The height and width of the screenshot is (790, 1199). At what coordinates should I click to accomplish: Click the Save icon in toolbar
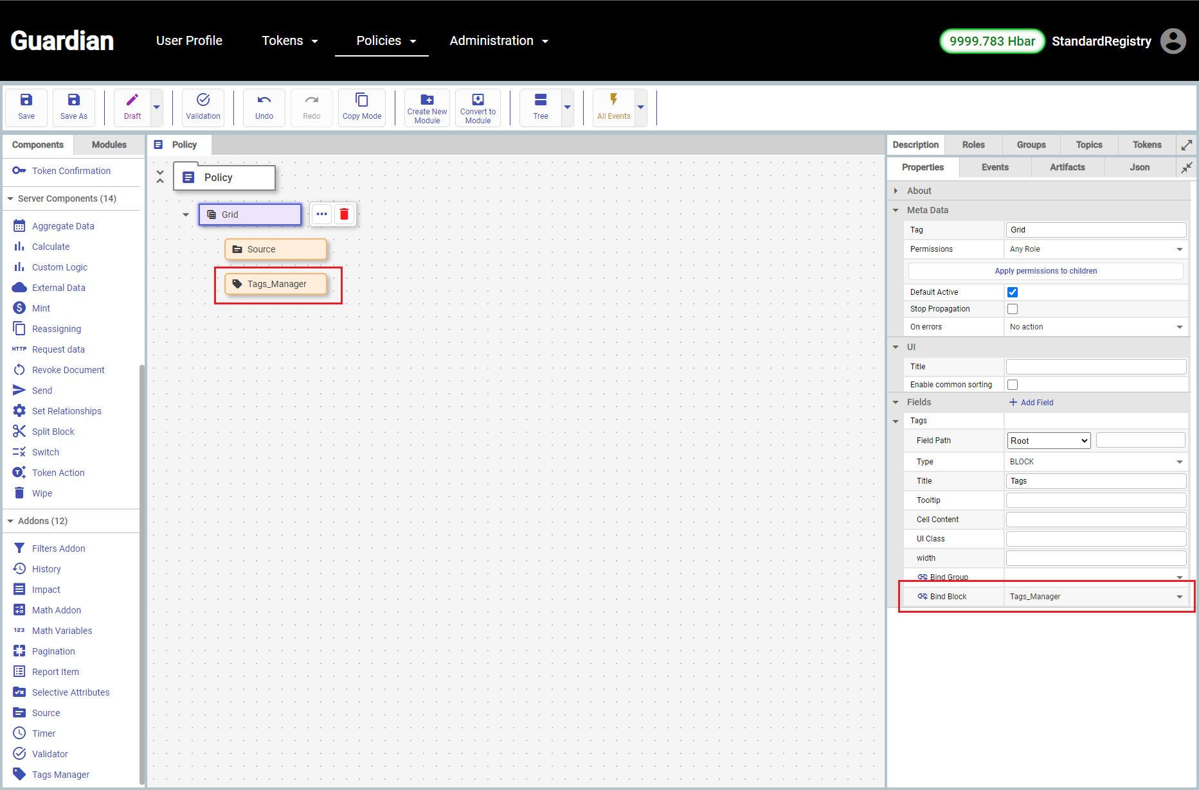(26, 100)
